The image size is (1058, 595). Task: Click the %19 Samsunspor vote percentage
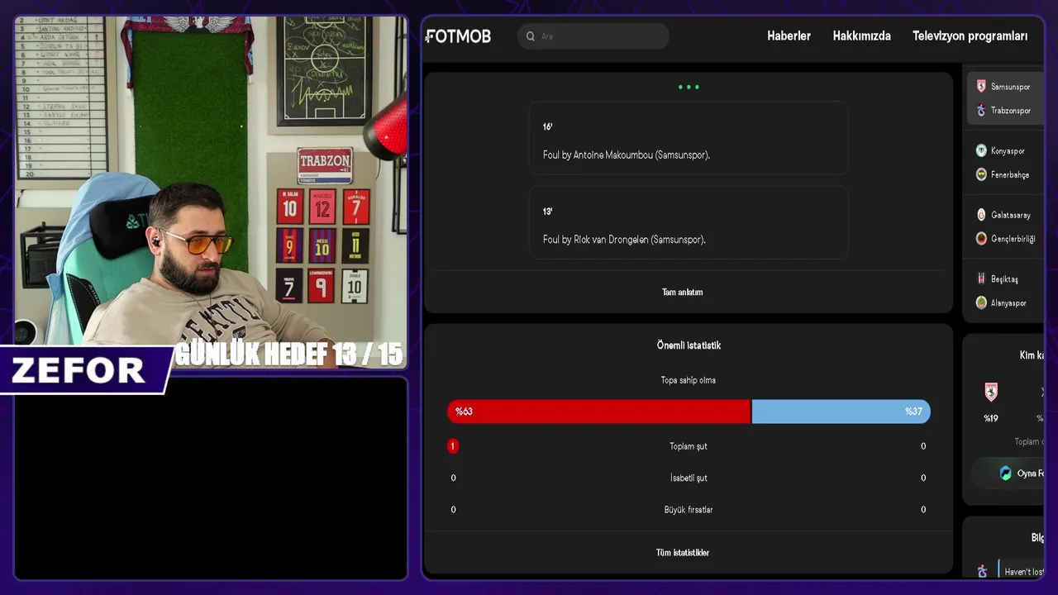point(991,418)
